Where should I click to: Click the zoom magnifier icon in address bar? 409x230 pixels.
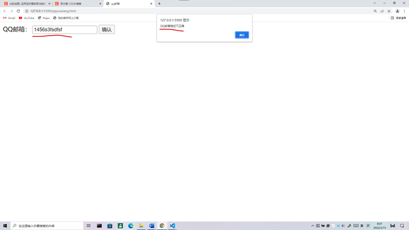coord(375,11)
